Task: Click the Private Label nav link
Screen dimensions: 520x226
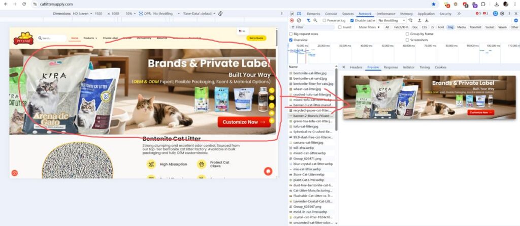Action: coord(110,38)
